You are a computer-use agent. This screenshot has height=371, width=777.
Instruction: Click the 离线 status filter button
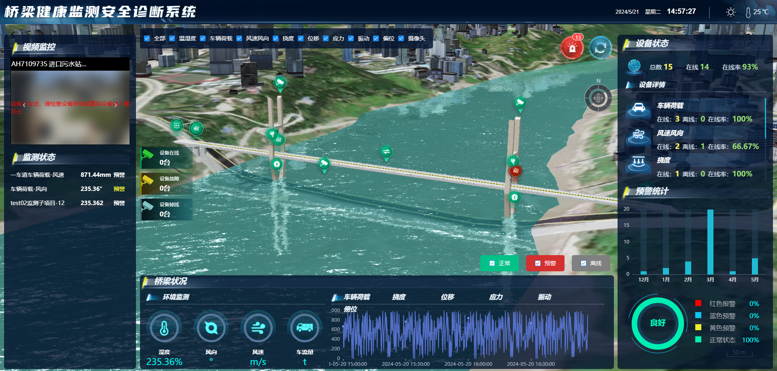pyautogui.click(x=591, y=263)
